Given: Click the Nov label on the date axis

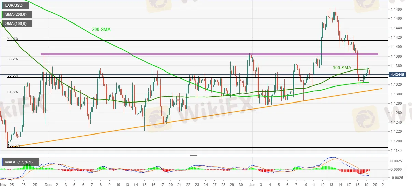Looking at the screenshot, I should pyautogui.click(x=4, y=184).
